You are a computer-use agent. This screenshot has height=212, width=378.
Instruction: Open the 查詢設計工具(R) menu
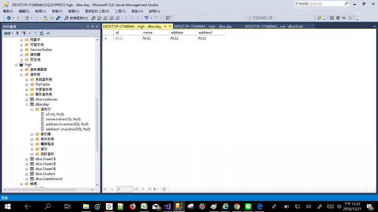[x=97, y=11]
